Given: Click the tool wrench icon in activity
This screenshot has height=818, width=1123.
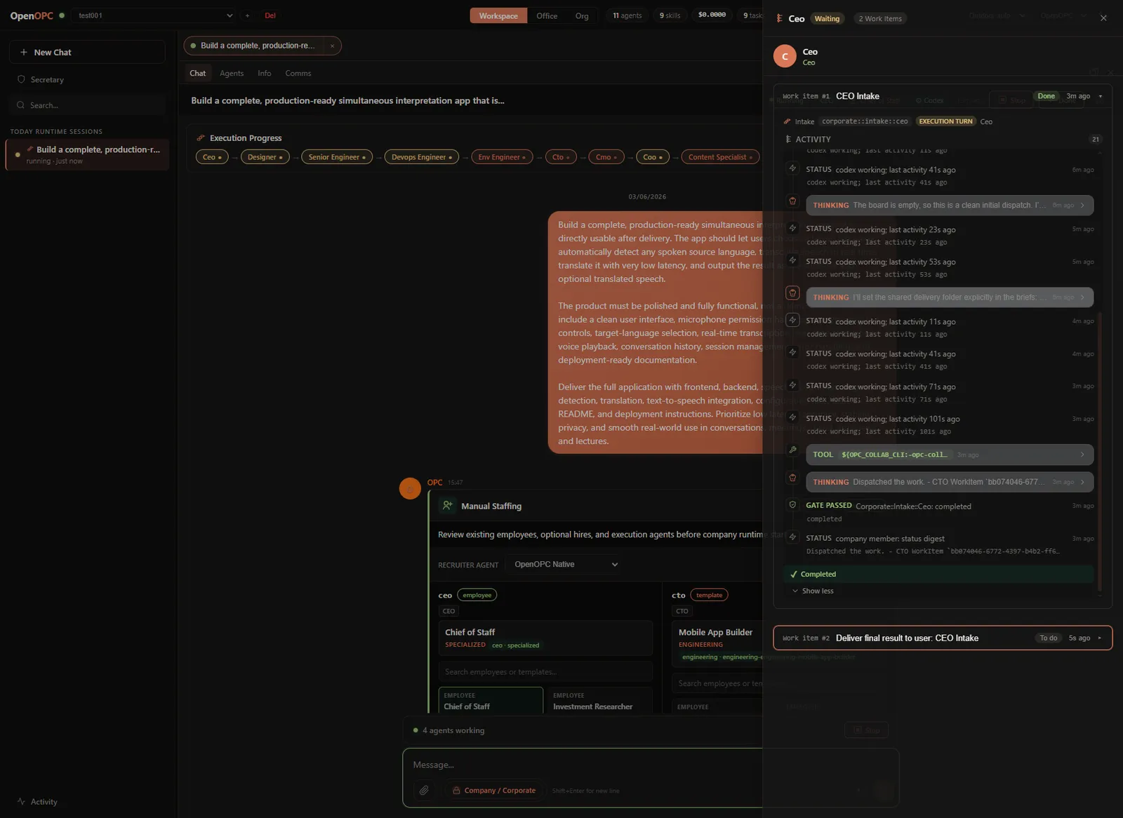Looking at the screenshot, I should coord(792,450).
